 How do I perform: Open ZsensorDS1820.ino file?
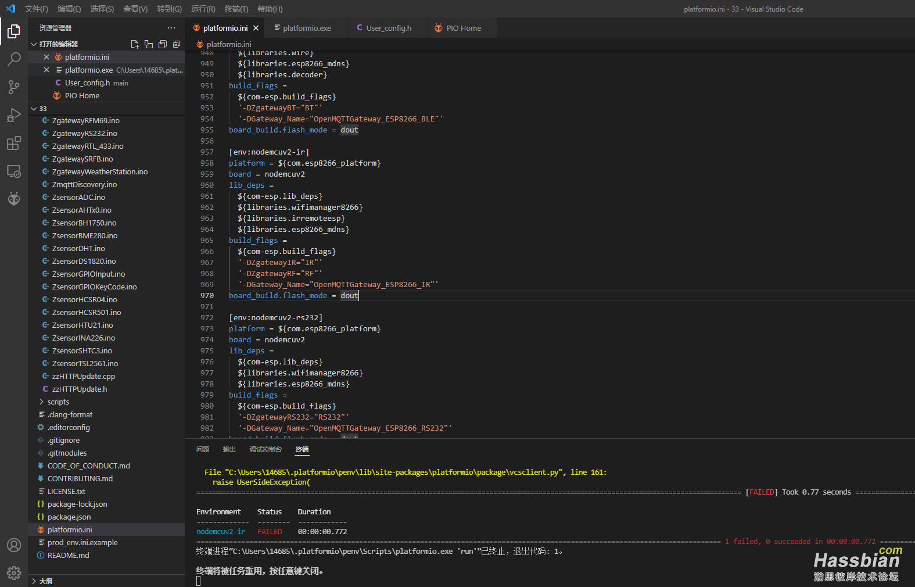click(84, 261)
